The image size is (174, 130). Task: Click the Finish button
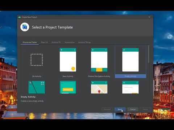pos(145,109)
